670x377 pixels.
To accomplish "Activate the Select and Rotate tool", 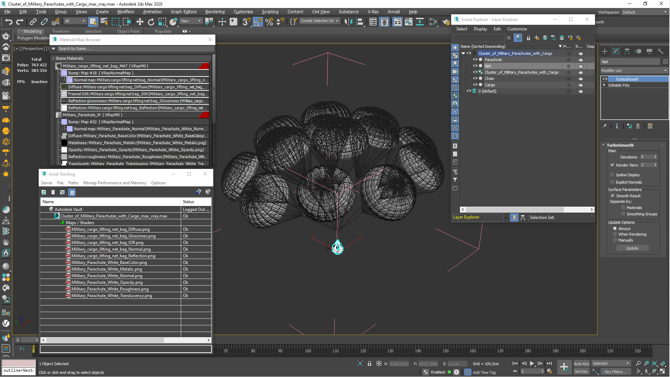I will (151, 22).
